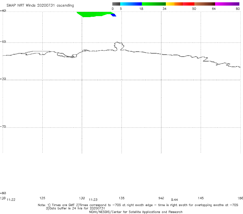Click the swath time "11:22"

(11, 200)
